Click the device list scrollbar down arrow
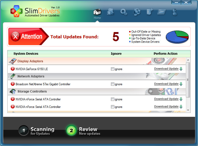198x146 pixels. tap(188, 110)
